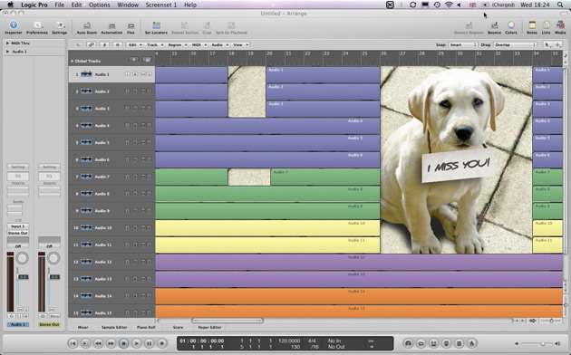Switch to the Sample Editor tab
This screenshot has height=355, width=571.
pos(114,327)
